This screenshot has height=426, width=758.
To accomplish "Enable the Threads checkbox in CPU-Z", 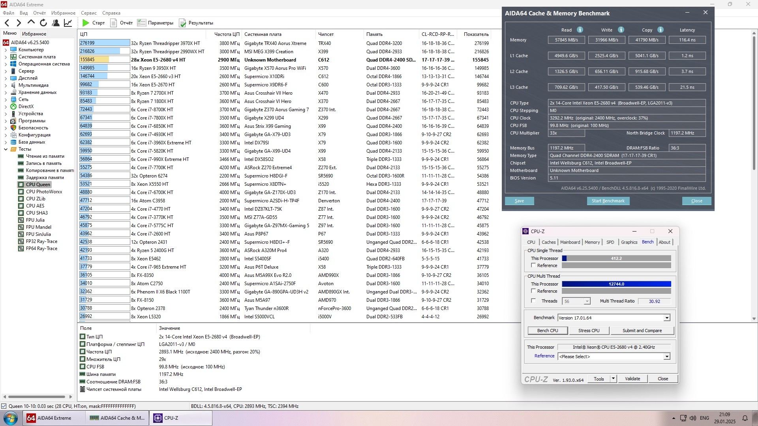I will [x=533, y=301].
